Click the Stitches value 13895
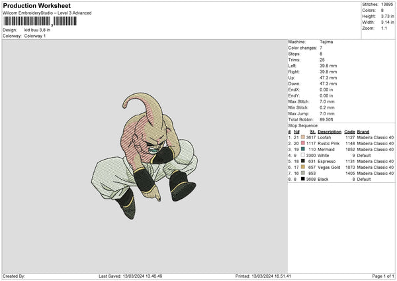The width and height of the screenshot is (397, 281). point(387,5)
